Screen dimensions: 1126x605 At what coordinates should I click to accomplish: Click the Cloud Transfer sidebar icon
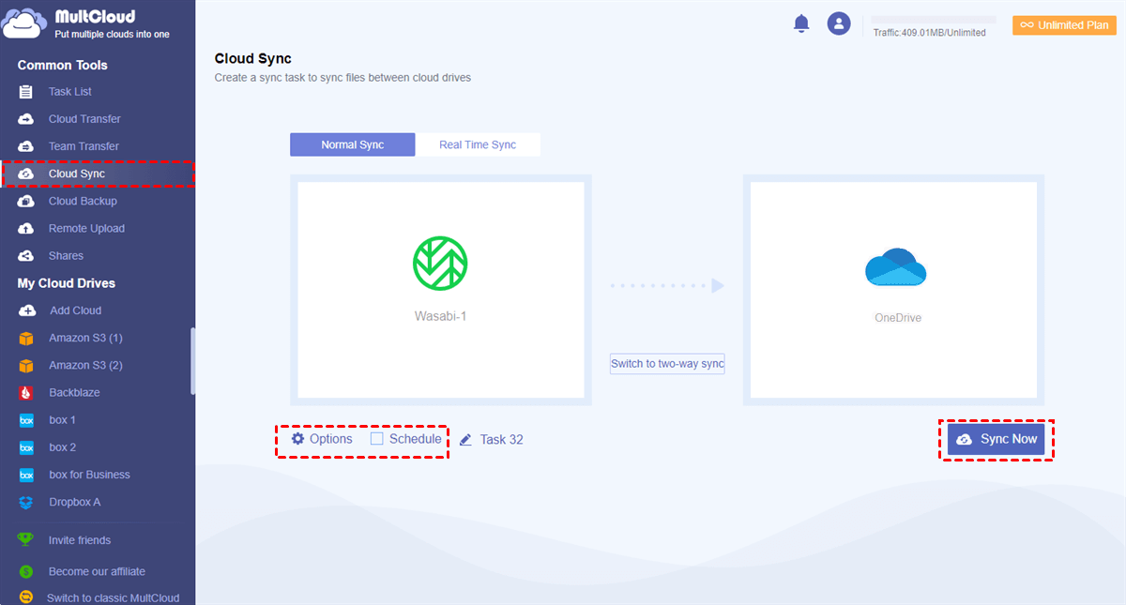26,119
